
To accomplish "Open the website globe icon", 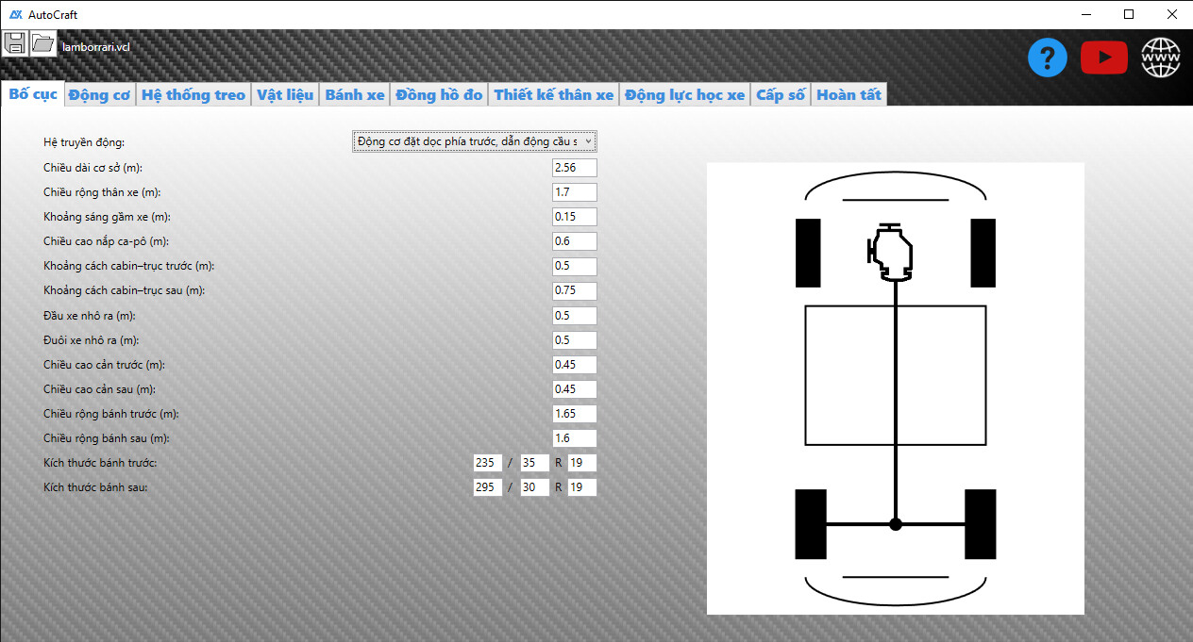I will 1160,58.
